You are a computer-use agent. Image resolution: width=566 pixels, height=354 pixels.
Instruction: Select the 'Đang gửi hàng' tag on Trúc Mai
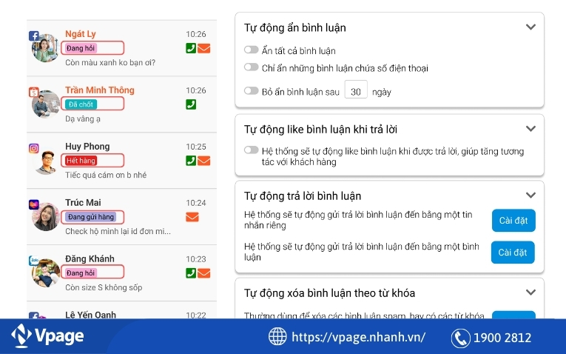[x=90, y=217]
